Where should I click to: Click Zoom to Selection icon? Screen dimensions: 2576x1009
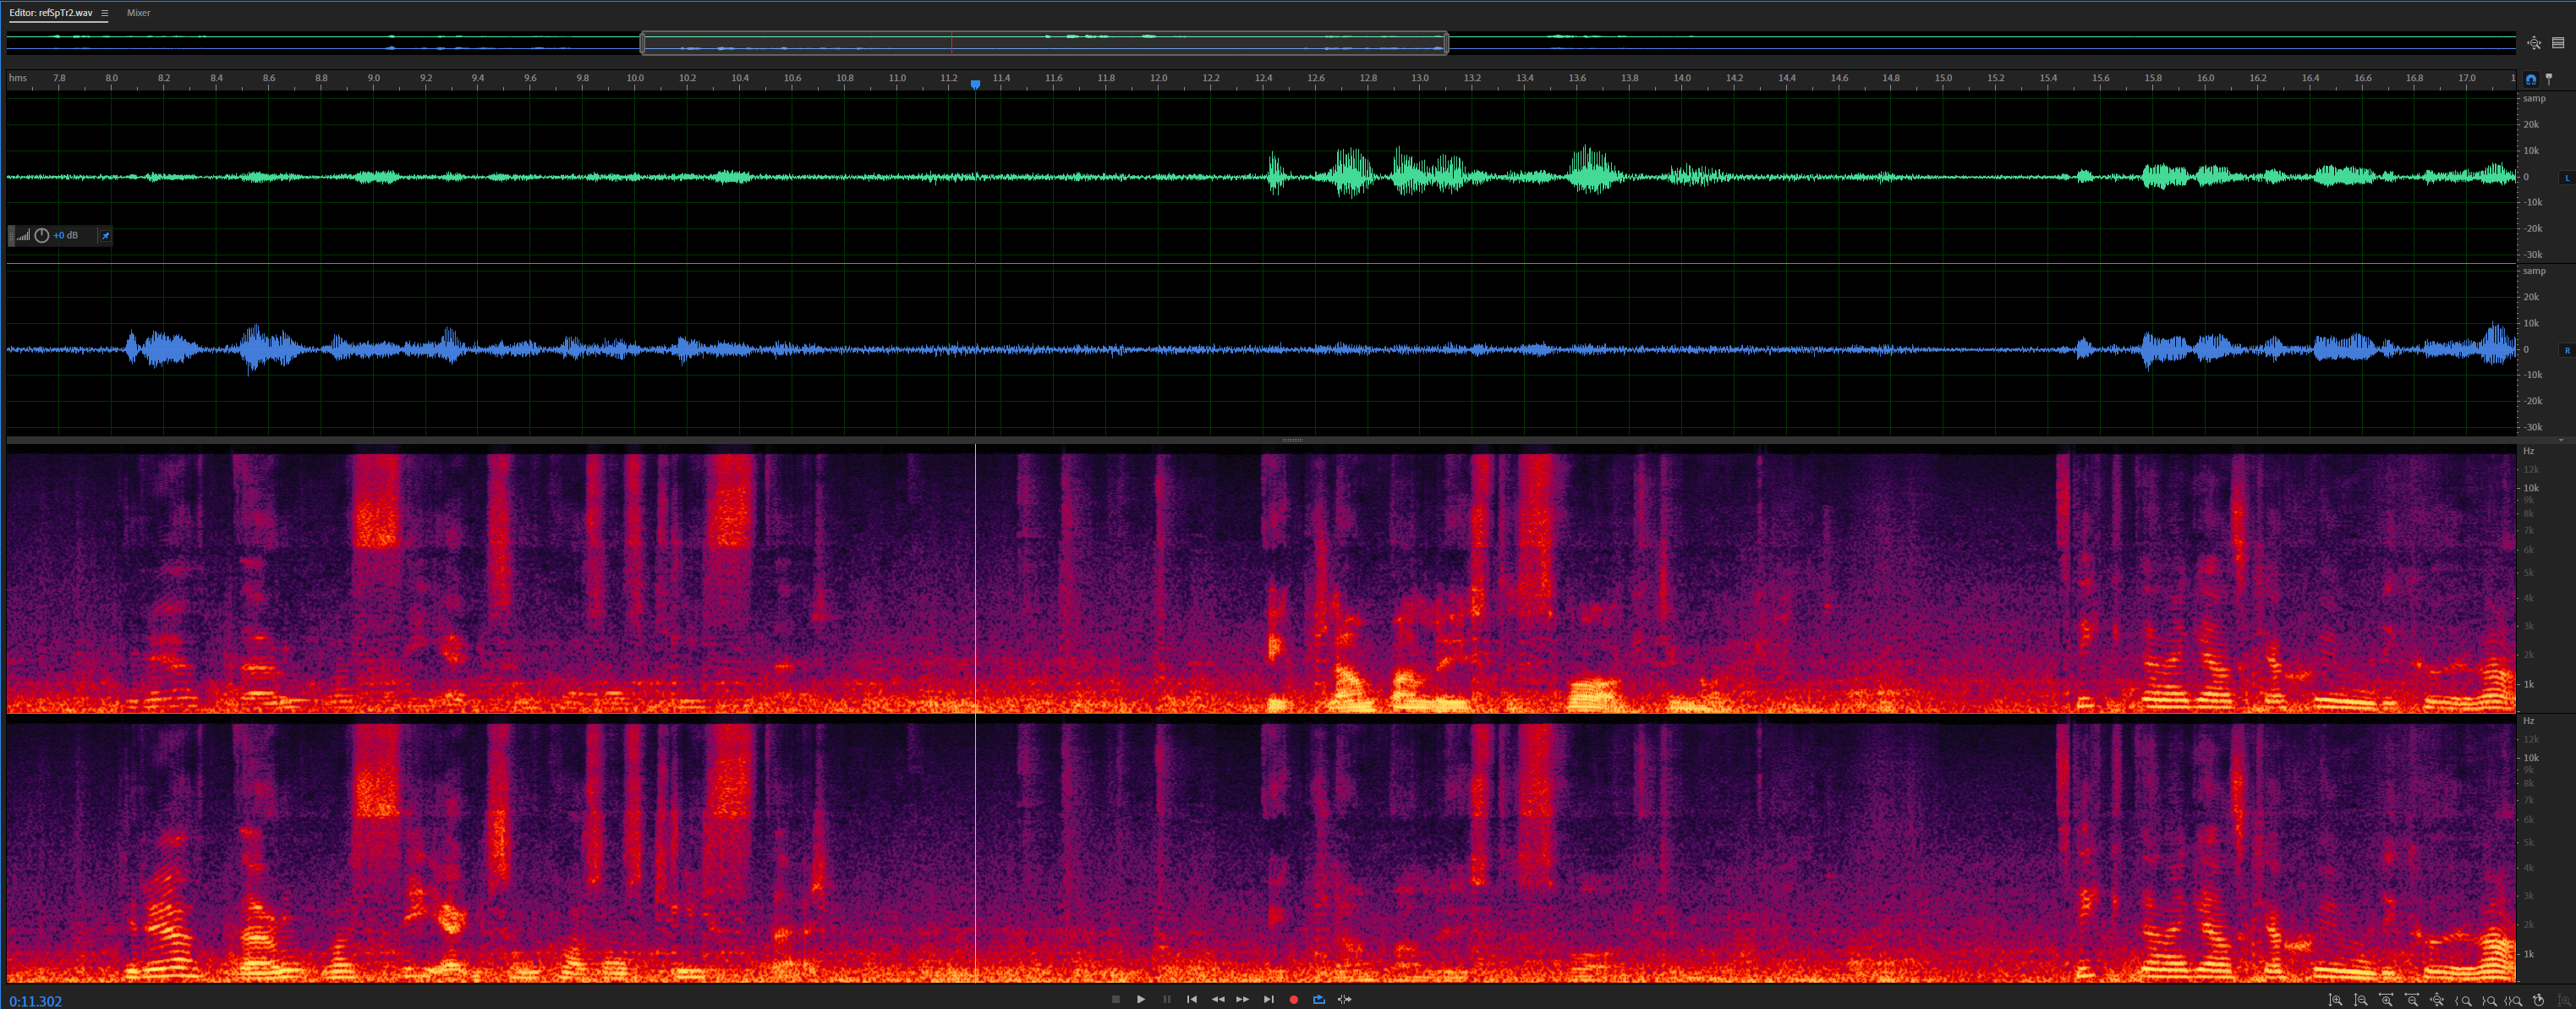click(2515, 1000)
